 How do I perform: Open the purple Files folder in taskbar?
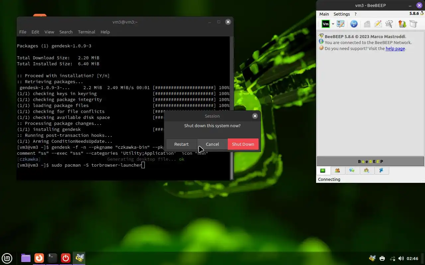(26, 258)
